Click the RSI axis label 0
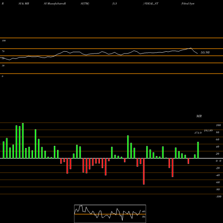This screenshot has width=223, height=223. (2, 76)
